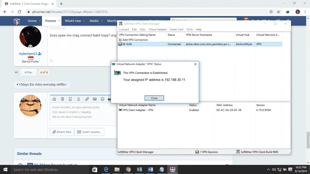Click mykeviper23's avatar picture

pos(30,37)
